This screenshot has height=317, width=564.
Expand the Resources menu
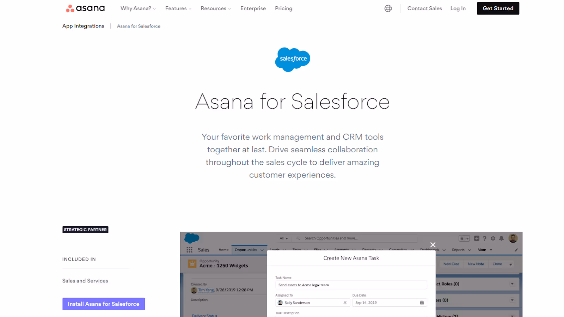coord(216,8)
